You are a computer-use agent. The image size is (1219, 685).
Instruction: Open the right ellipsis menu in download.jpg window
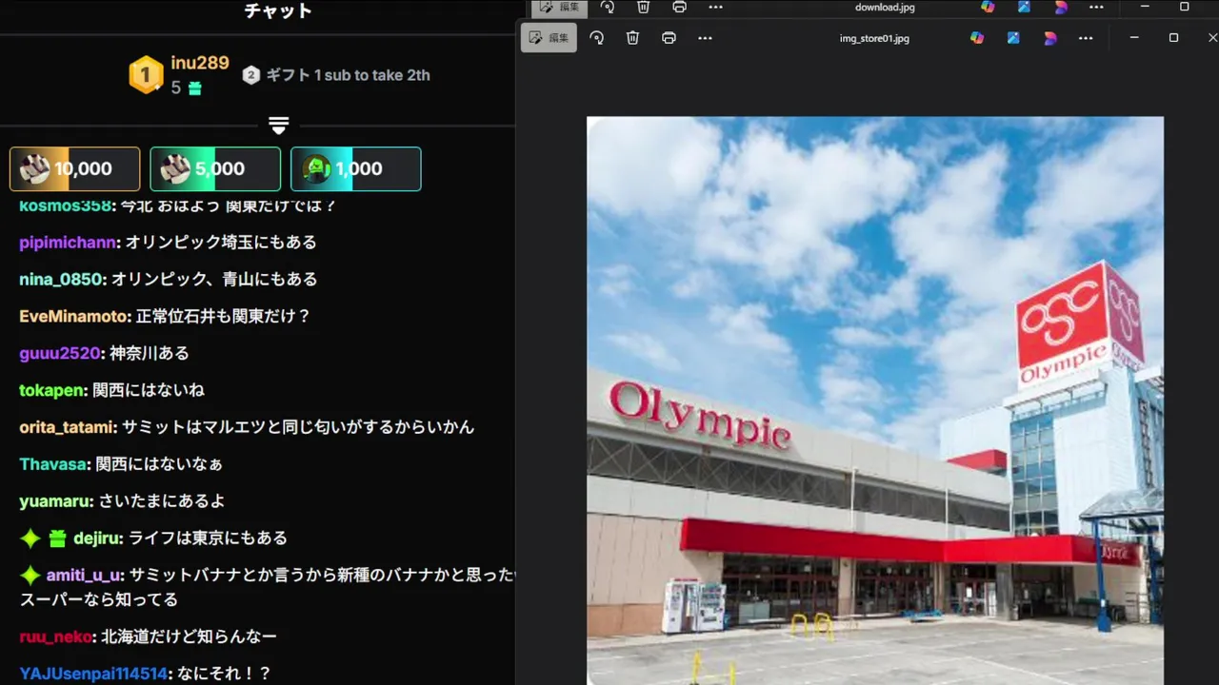[1096, 7]
